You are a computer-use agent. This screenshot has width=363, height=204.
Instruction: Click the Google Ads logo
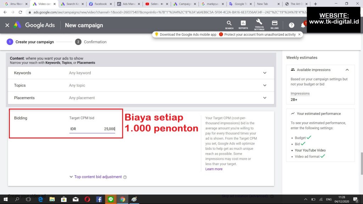tap(34, 25)
